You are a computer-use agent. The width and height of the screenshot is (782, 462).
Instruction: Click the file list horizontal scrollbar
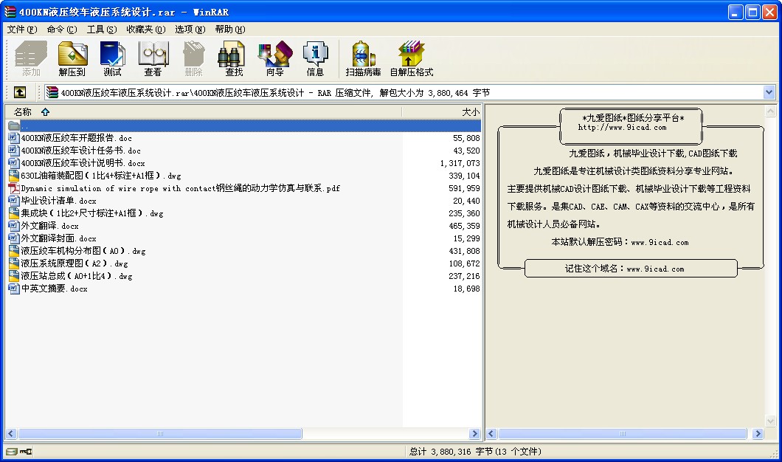159,434
